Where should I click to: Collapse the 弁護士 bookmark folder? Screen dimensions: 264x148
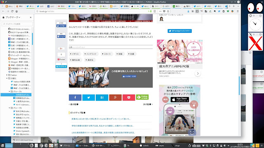(7, 79)
